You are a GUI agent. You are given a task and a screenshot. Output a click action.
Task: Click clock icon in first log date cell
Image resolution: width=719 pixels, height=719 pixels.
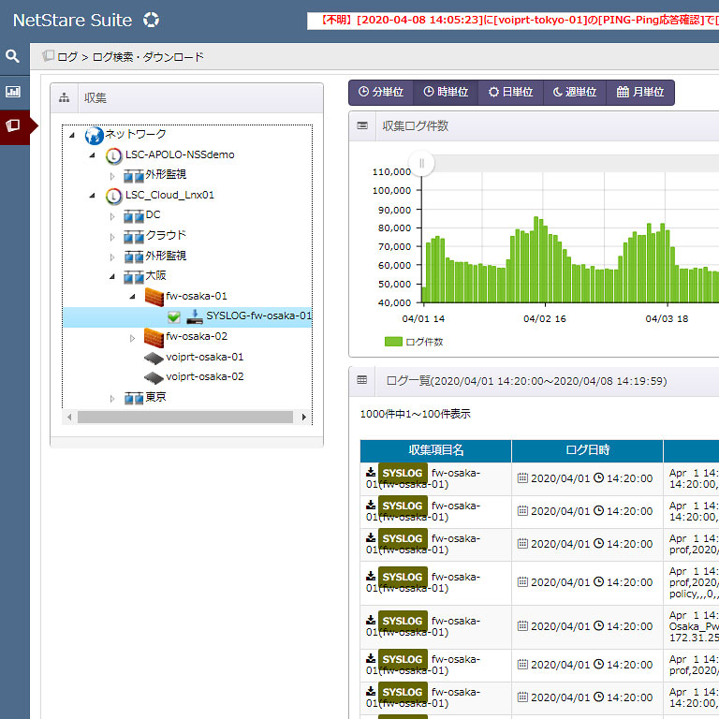(598, 477)
